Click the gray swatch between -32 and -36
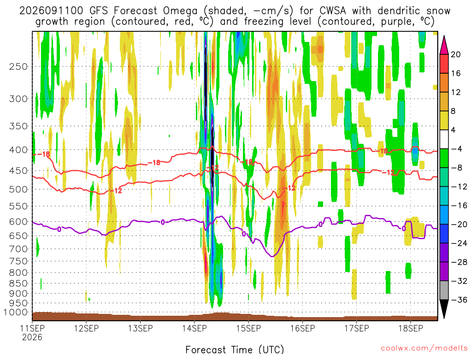472x354 pixels. (x=444, y=290)
